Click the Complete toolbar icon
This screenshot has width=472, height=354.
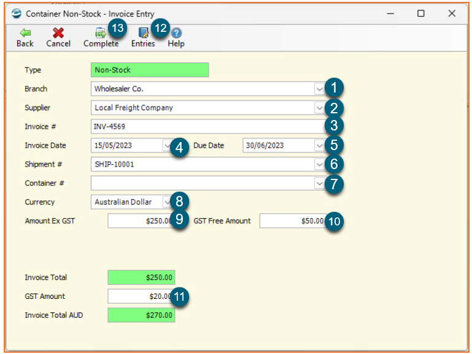(x=101, y=32)
